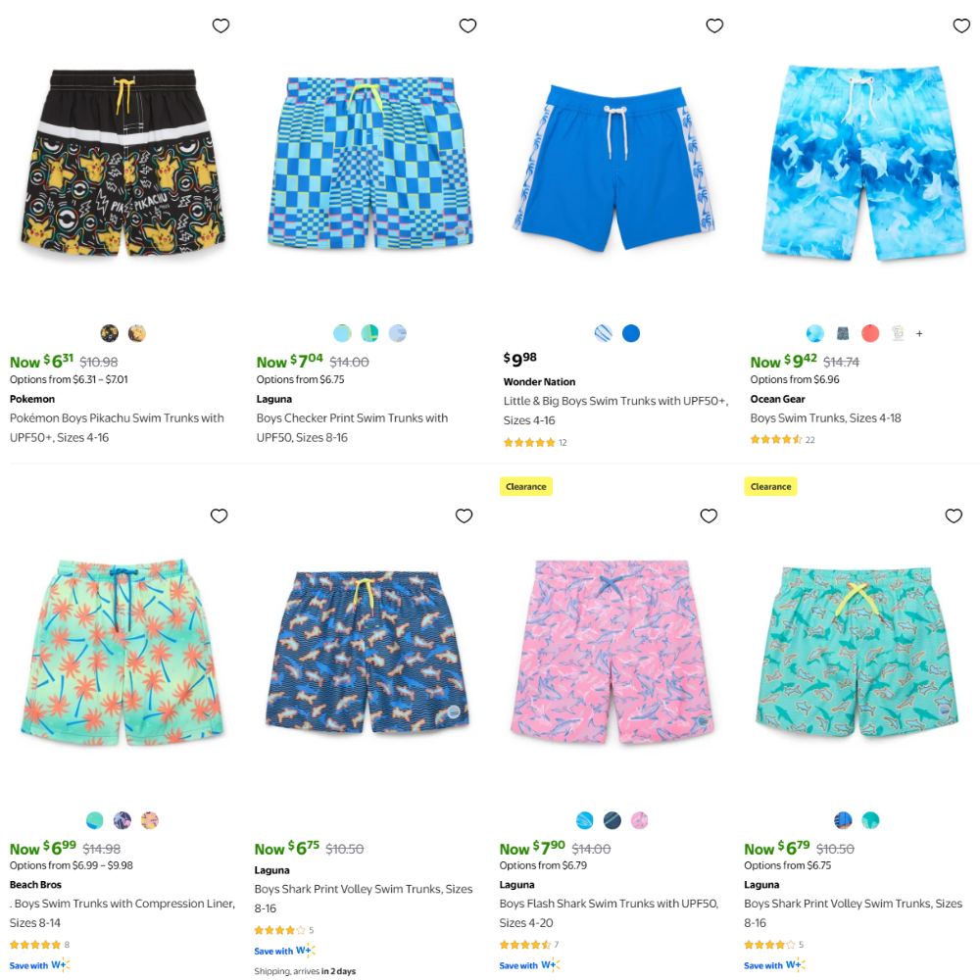Open Little & Big Boys Swim Trunks title
The height and width of the screenshot is (980, 980).
pyautogui.click(x=615, y=411)
